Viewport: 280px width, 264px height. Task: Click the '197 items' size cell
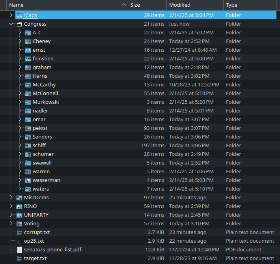point(153,146)
